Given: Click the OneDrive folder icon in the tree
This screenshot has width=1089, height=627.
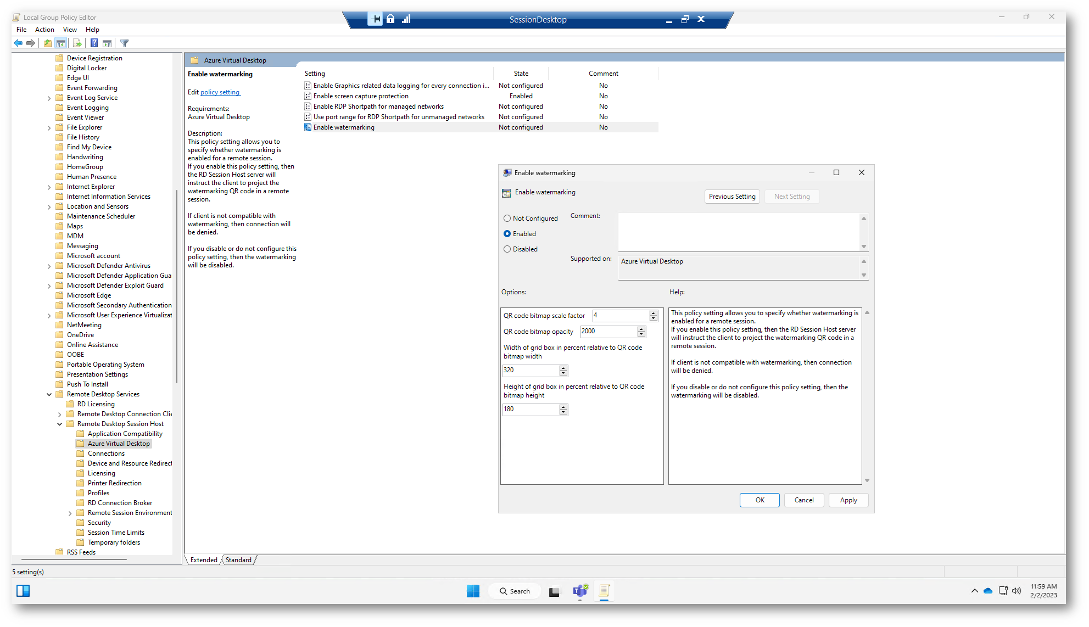Looking at the screenshot, I should 60,335.
